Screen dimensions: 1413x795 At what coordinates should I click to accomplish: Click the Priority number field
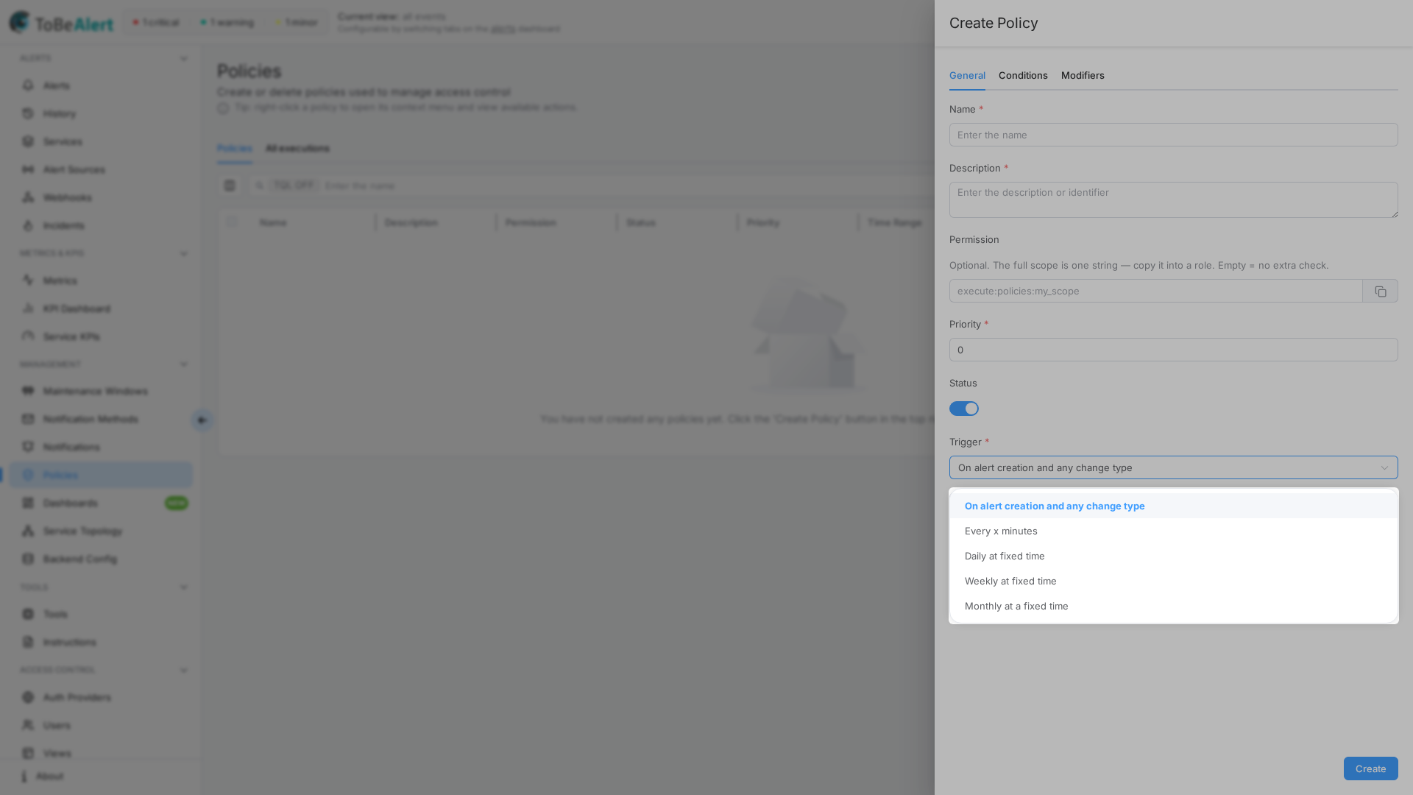1173,350
